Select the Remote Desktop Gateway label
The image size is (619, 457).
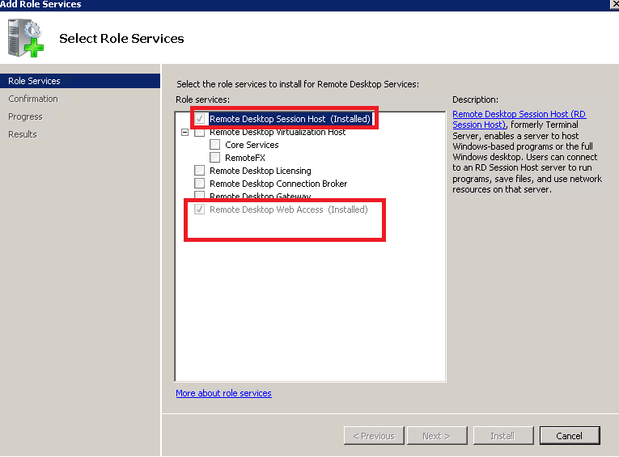[x=261, y=196]
